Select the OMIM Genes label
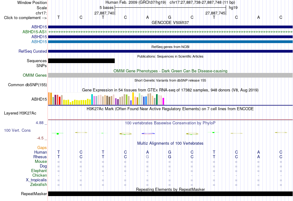 [35, 75]
